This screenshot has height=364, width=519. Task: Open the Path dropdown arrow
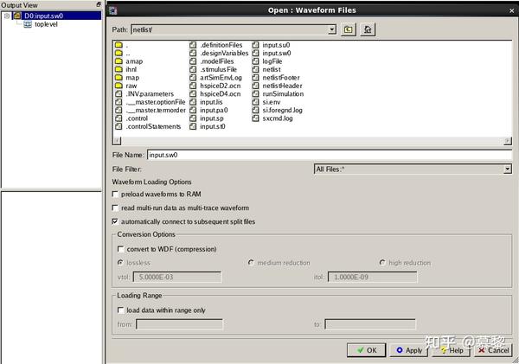click(331, 29)
